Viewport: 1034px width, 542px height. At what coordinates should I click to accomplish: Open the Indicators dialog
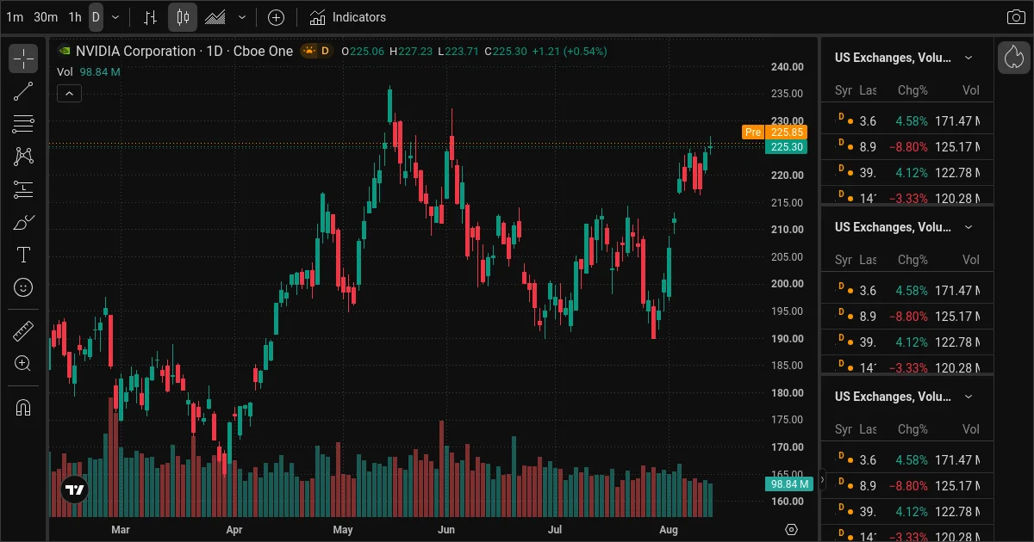[x=348, y=17]
